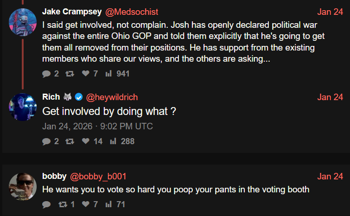This screenshot has height=216, width=350.
Task: Click reply icon on Jake Crampsey's tweet
Action: tap(46, 74)
